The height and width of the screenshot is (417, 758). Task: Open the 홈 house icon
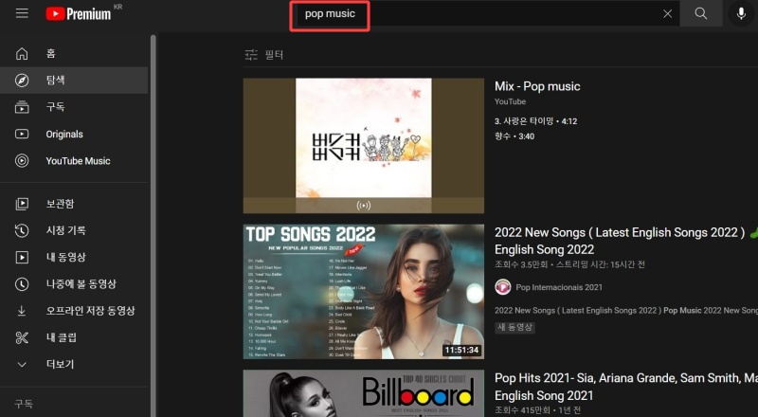pos(22,53)
